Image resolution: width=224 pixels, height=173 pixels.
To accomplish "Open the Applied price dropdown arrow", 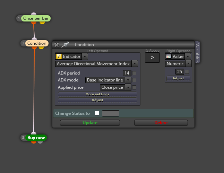I will tap(128, 87).
